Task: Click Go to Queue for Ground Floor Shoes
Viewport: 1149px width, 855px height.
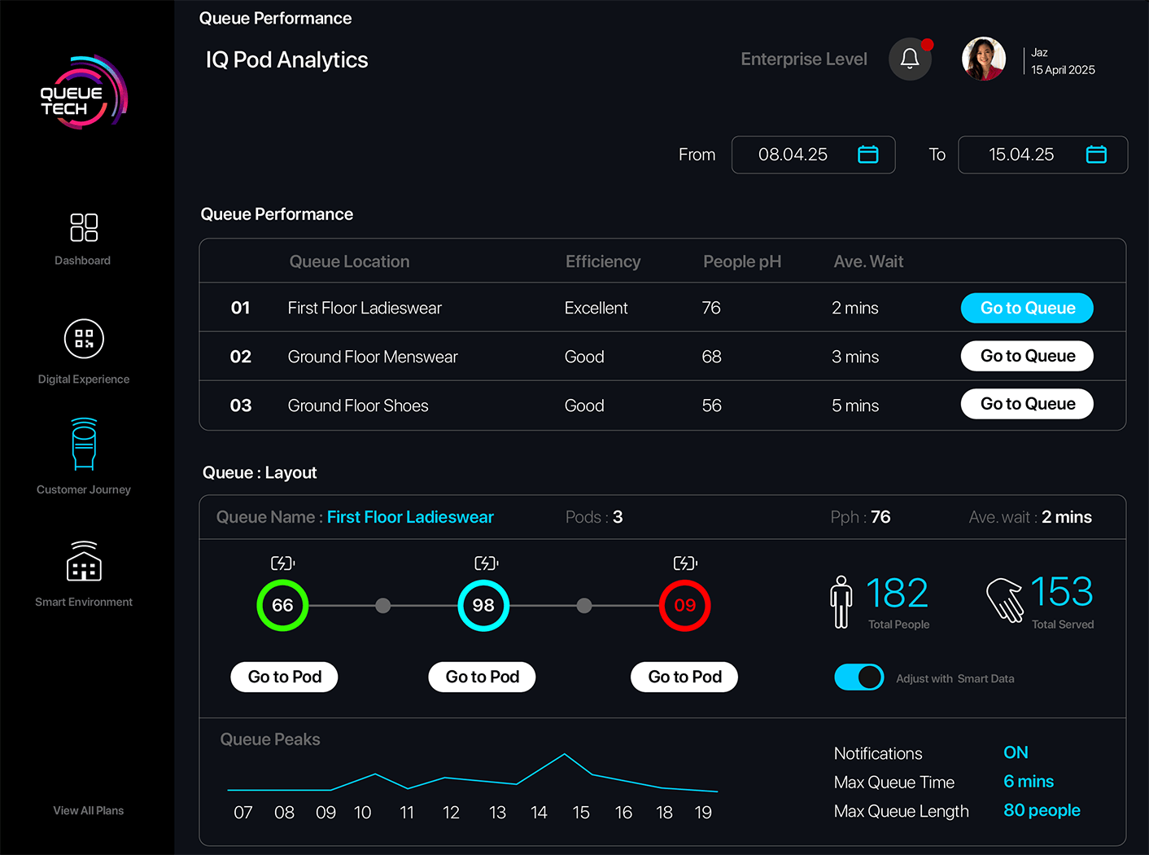Action: click(1027, 404)
